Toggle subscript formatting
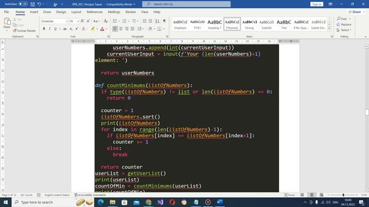Screen dimensions: 369x207 [x=71, y=29]
